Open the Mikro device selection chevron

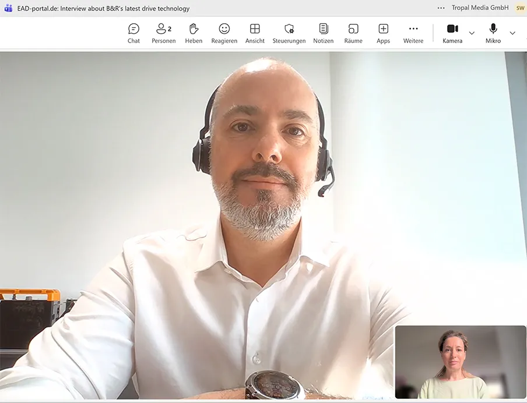tap(513, 34)
